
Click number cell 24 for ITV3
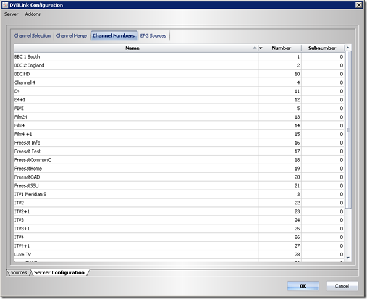[x=279, y=220]
